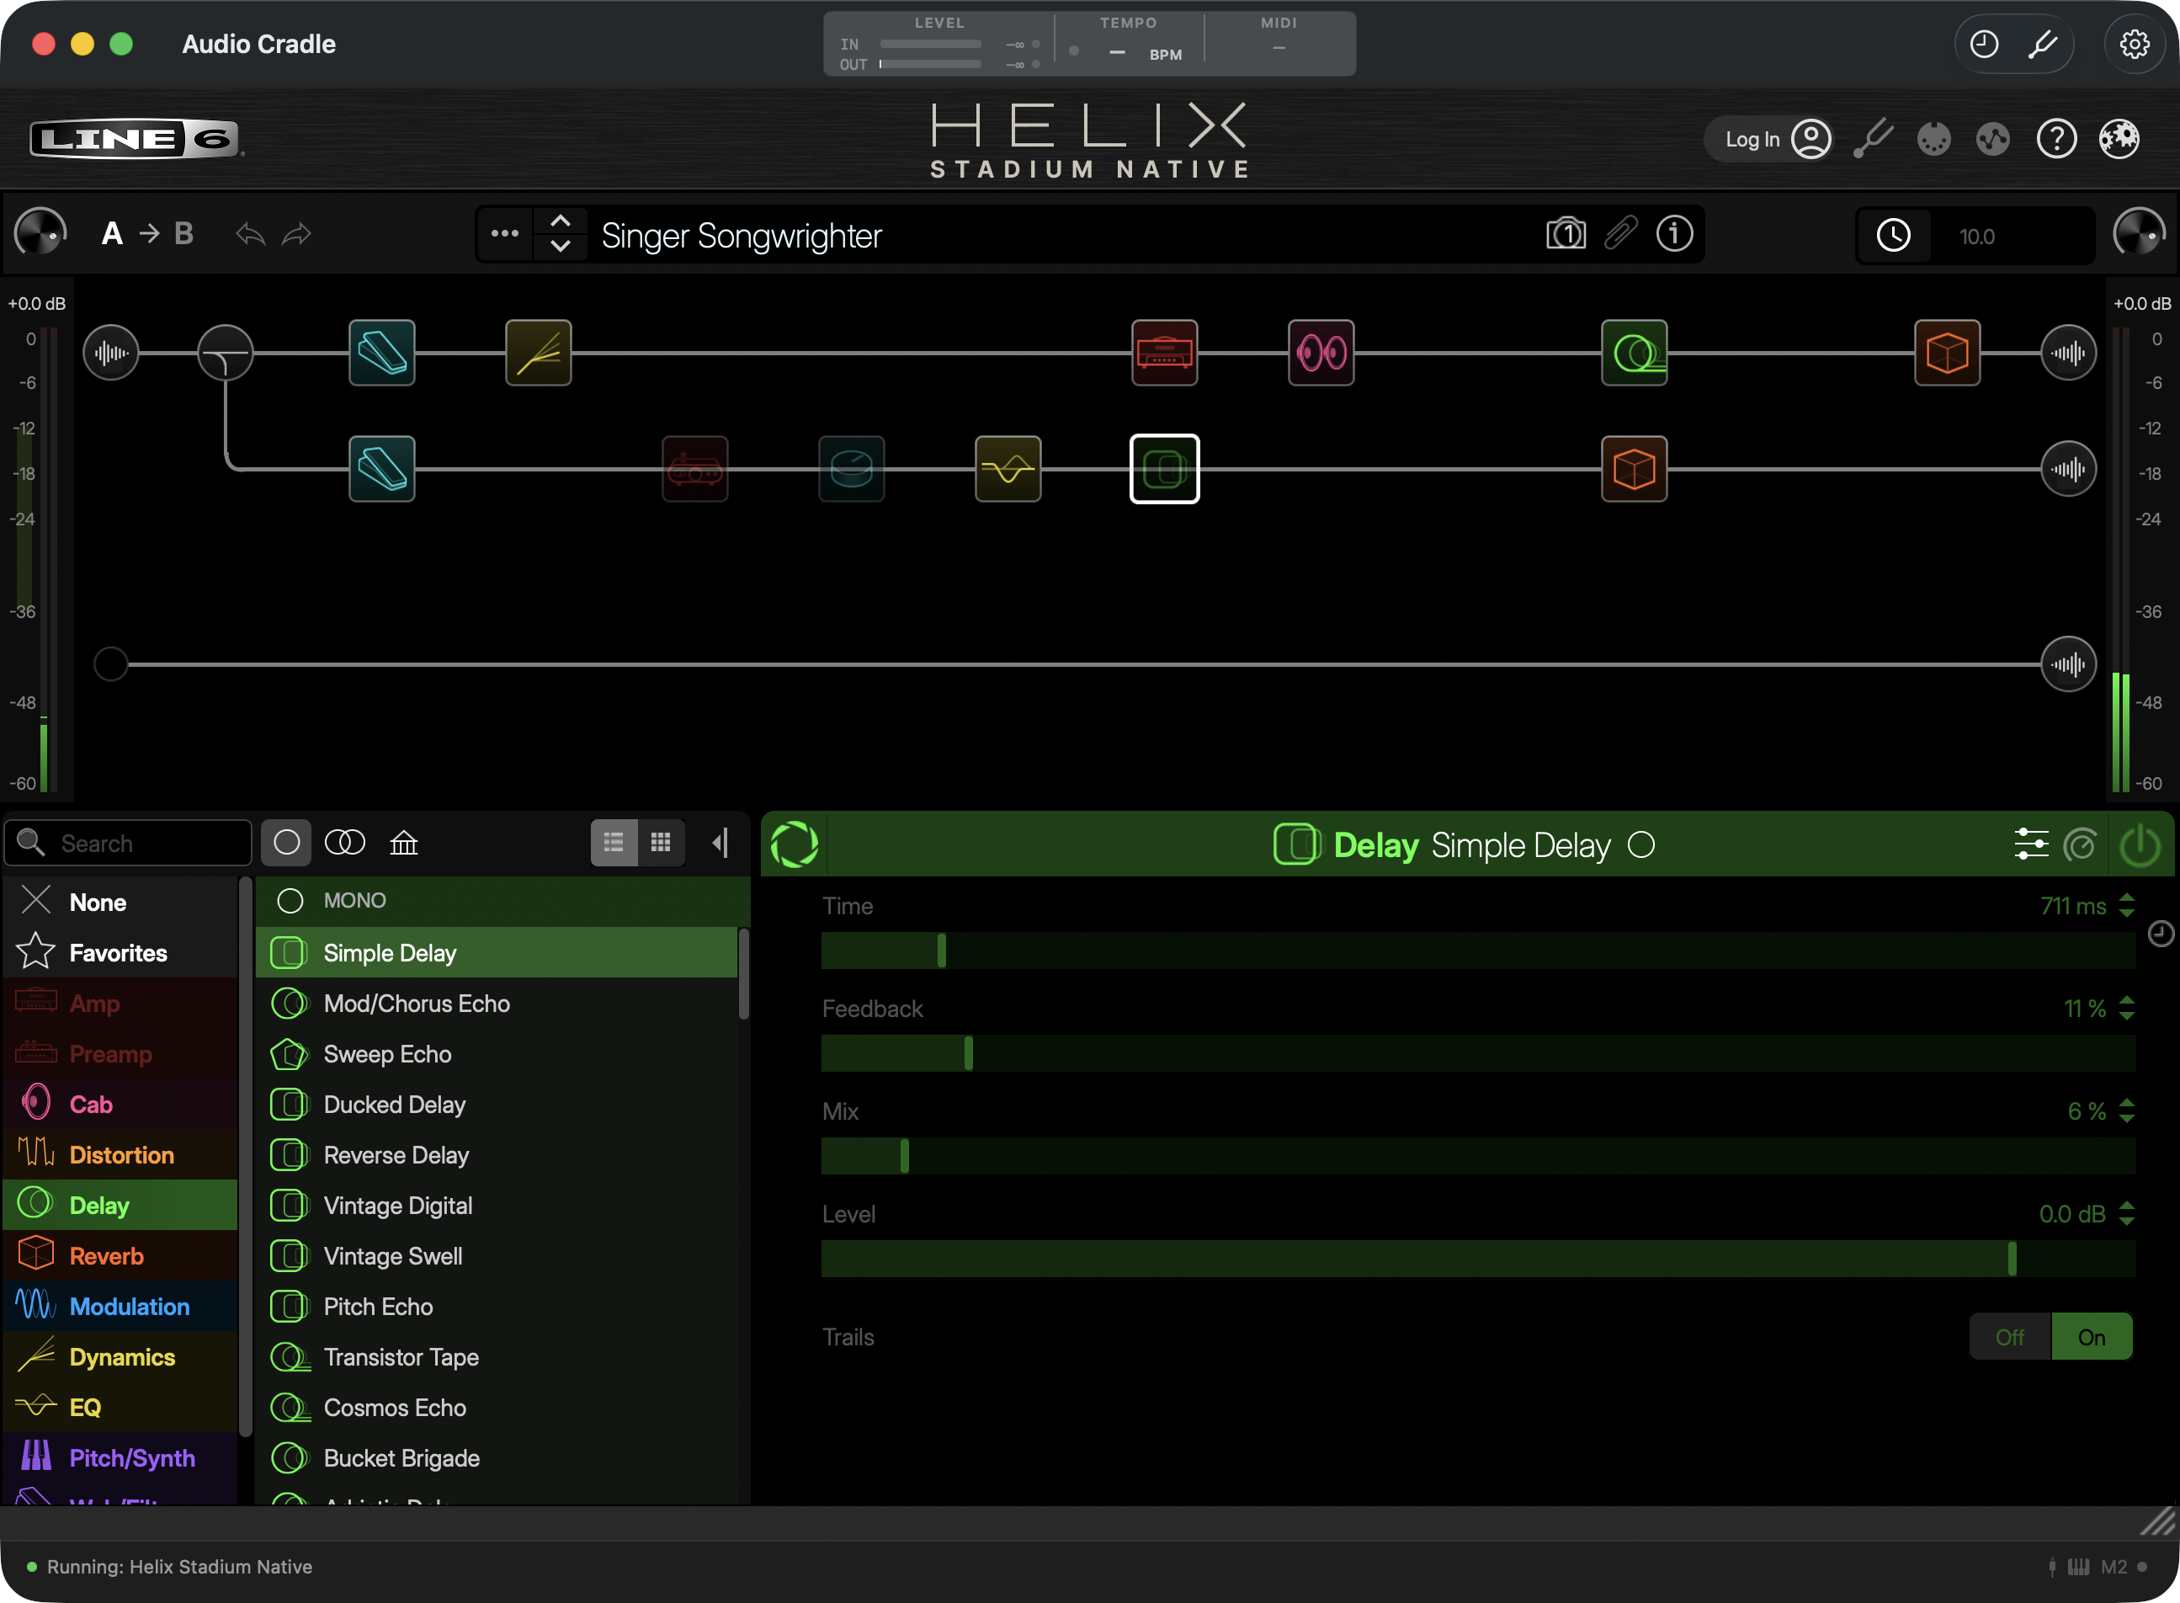Set Trails to Off
The width and height of the screenshot is (2180, 1603).
coord(2010,1337)
